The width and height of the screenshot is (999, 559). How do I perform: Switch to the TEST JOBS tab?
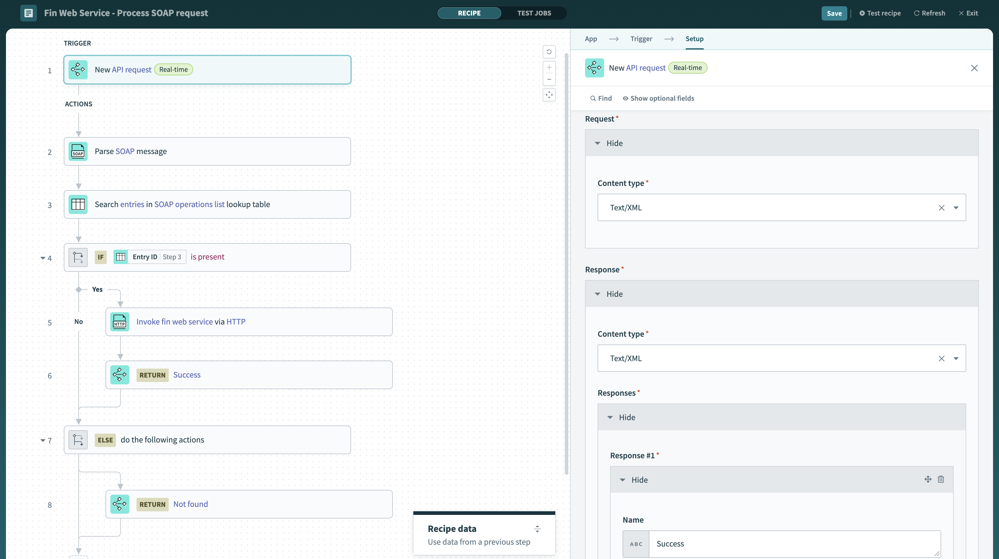point(534,12)
